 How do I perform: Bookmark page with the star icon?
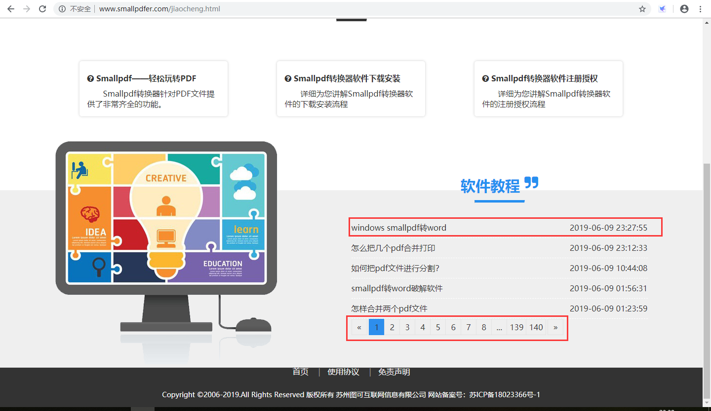point(642,9)
